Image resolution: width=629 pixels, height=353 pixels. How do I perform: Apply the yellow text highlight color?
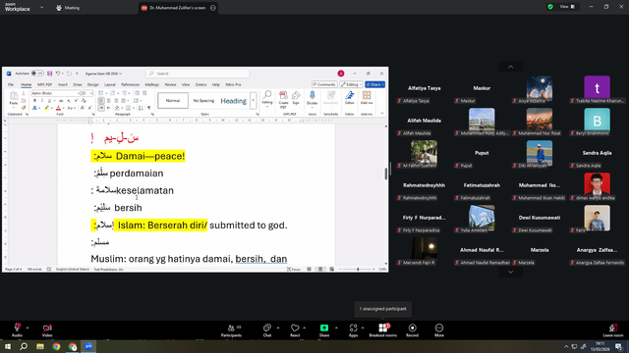coord(47,108)
